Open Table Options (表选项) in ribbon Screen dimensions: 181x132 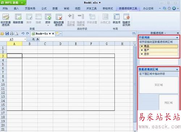pyautogui.click(x=117, y=19)
